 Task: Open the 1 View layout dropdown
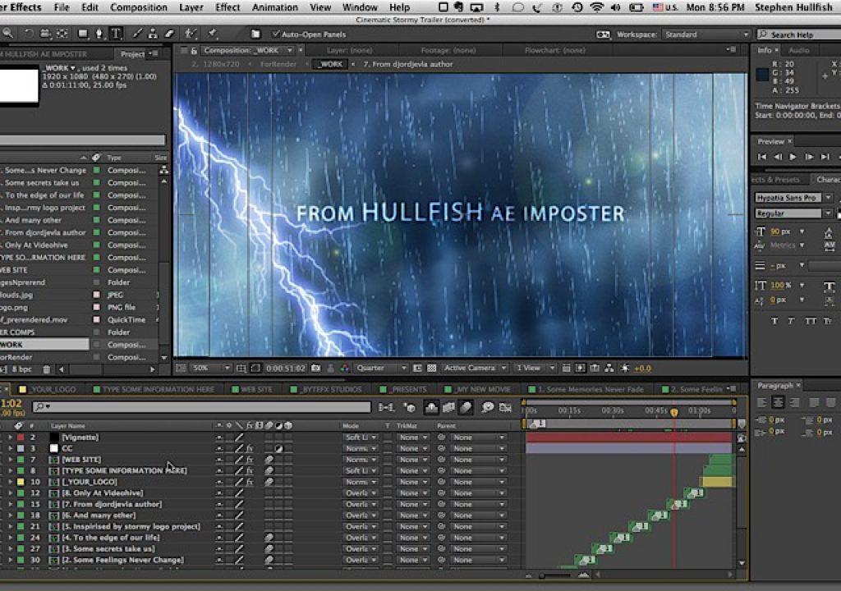(534, 368)
